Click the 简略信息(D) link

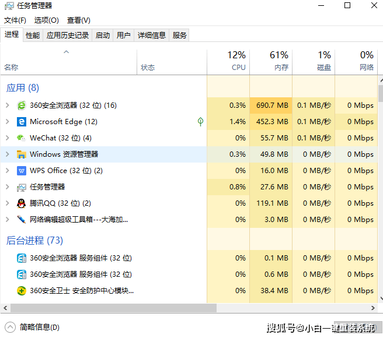coord(40,328)
